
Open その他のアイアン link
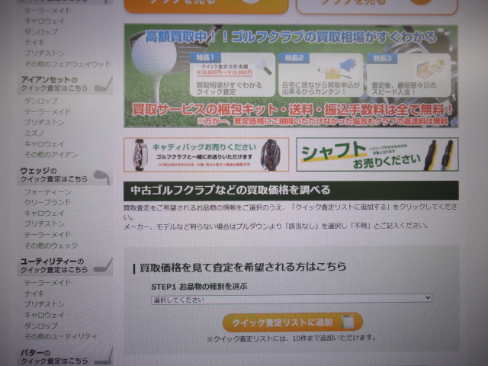click(51, 155)
